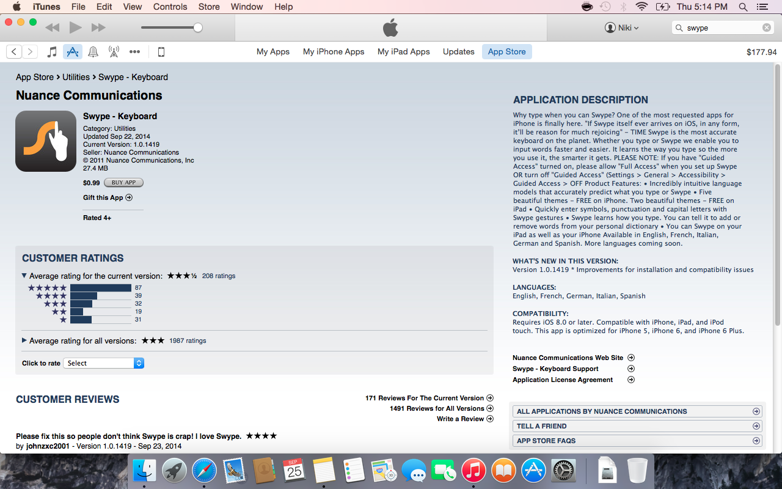This screenshot has height=489, width=782.
Task: Expand average rating for all versions
Action: pyautogui.click(x=24, y=340)
